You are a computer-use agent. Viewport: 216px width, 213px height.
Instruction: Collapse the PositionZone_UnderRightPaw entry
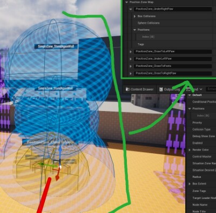[x=131, y=9]
